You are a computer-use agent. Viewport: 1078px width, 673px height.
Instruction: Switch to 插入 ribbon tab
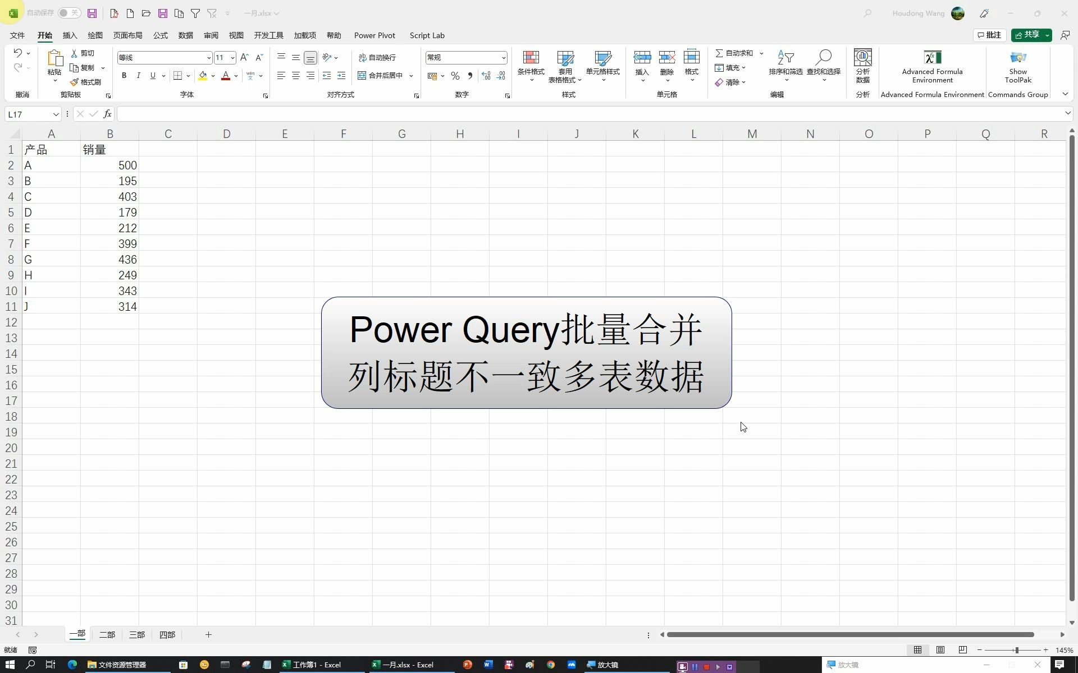(70, 35)
